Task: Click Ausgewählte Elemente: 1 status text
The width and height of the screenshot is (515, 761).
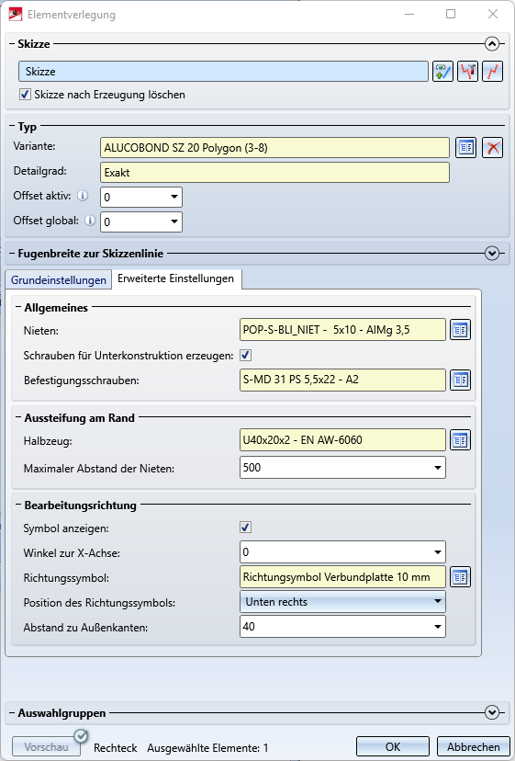Action: pos(207,748)
